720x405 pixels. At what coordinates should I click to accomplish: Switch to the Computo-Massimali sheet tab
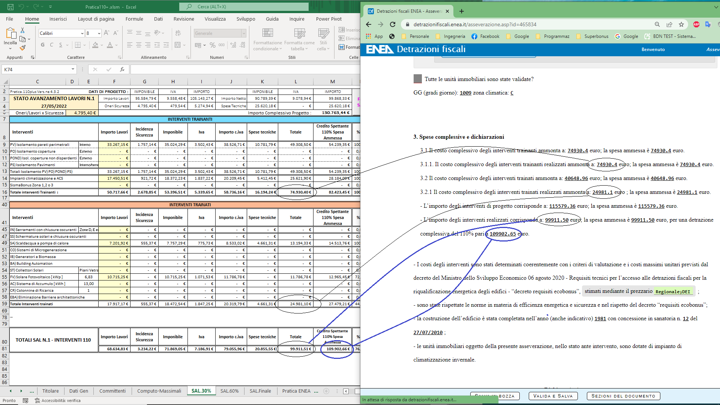(x=159, y=391)
